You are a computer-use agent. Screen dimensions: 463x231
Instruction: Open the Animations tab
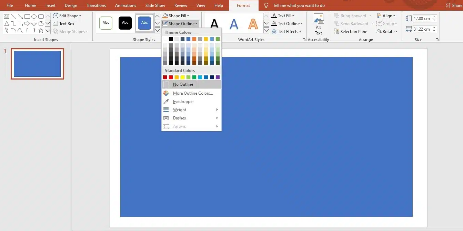coord(125,5)
